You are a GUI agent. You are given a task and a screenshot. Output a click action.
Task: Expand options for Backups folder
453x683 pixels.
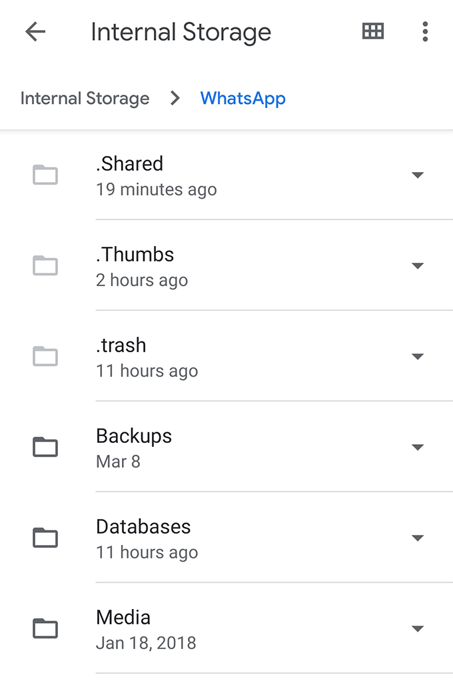coord(418,447)
